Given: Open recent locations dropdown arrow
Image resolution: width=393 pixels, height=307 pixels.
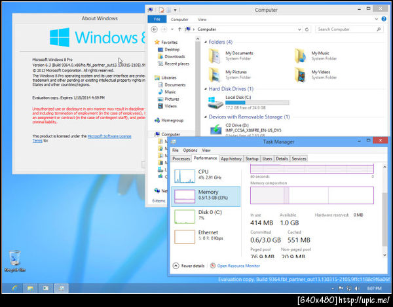Looking at the screenshot, I should [x=172, y=29].
